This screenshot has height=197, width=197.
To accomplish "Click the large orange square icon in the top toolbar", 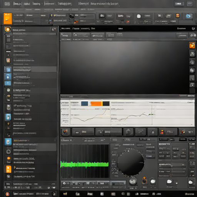I will pyautogui.click(x=8, y=18).
